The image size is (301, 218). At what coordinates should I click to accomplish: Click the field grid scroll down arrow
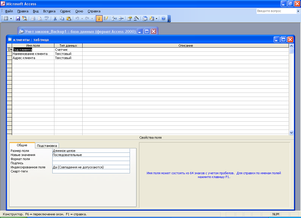click(x=291, y=133)
